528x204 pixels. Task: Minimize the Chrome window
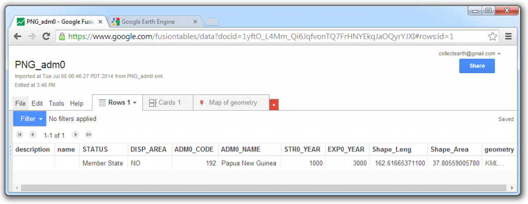475,11
